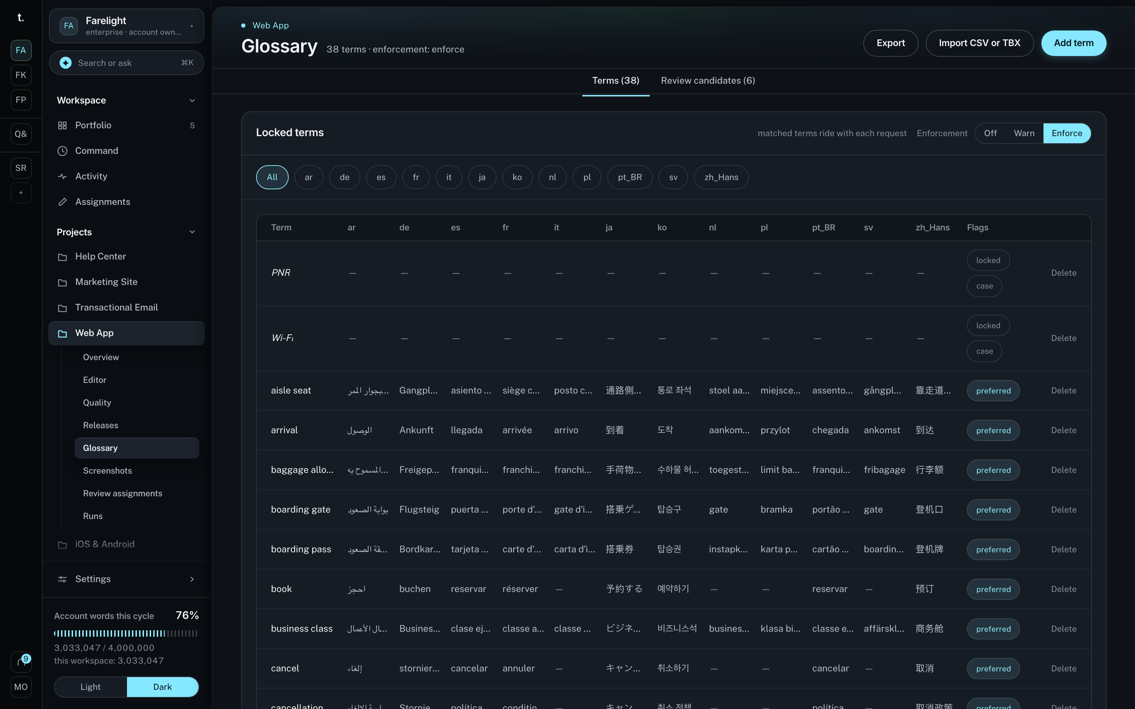Set enforcement to Off
Screen dimensions: 1135x709
tap(990, 133)
